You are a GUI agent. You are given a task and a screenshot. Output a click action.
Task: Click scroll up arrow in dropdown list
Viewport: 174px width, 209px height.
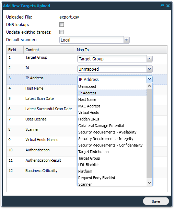[x=150, y=86]
